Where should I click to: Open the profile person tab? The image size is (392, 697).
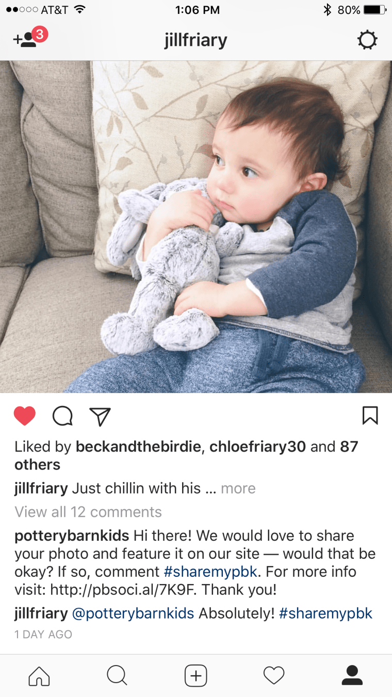pyautogui.click(x=352, y=675)
